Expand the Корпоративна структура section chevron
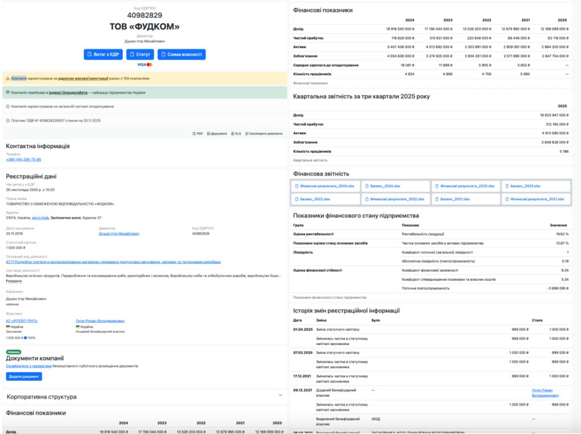Screen dimensions: 581x434 point(280,395)
